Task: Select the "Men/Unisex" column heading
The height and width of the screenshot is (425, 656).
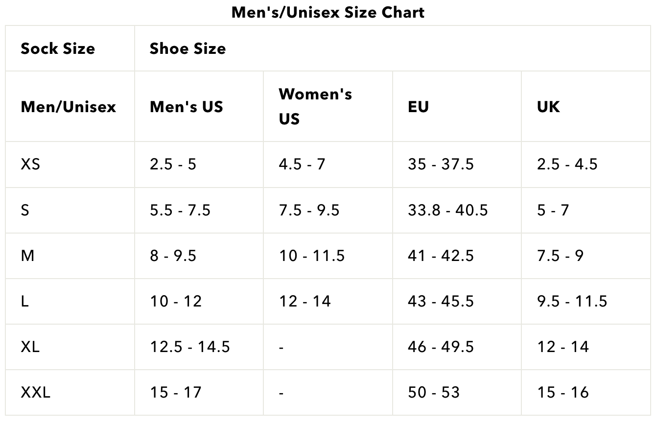Action: (68, 107)
